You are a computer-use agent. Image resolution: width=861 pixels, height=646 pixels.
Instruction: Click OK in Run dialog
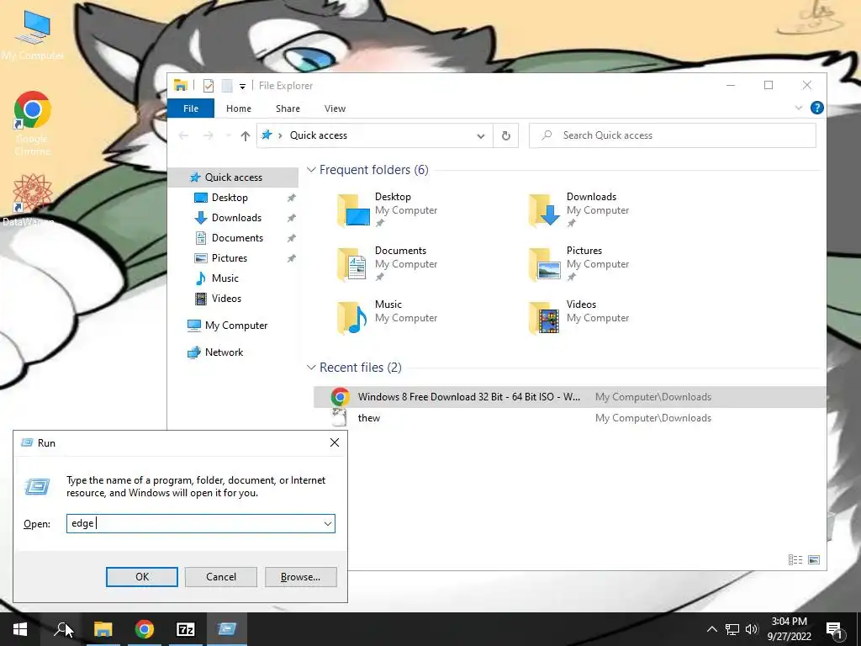pyautogui.click(x=141, y=577)
